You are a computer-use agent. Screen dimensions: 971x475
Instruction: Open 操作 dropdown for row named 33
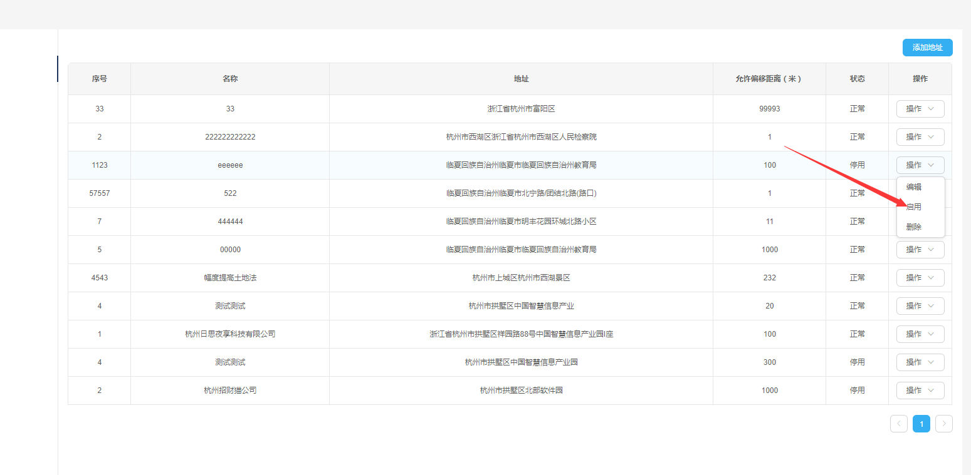(920, 109)
